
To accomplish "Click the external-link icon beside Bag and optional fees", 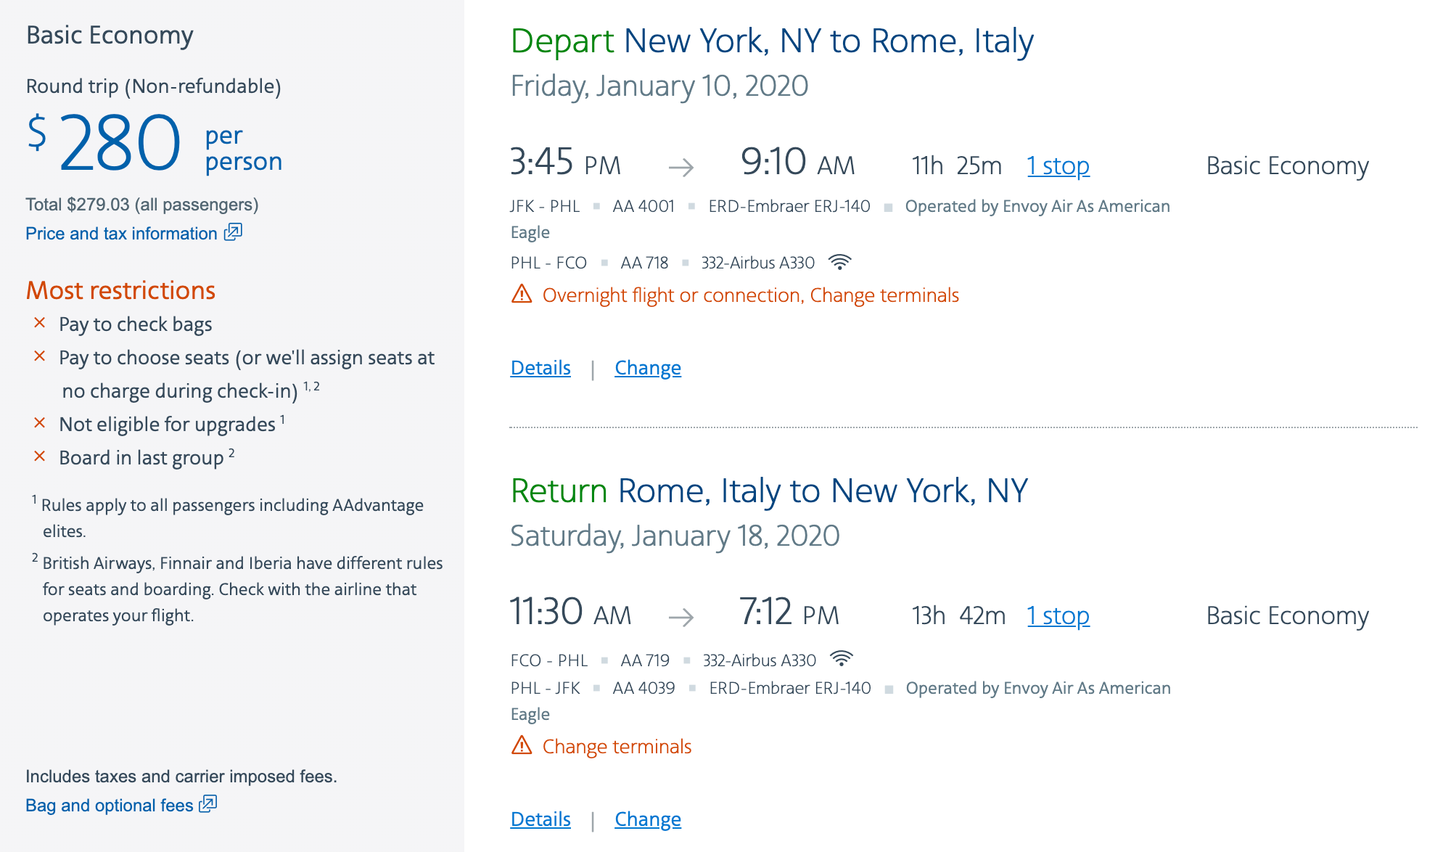I will pyautogui.click(x=208, y=804).
